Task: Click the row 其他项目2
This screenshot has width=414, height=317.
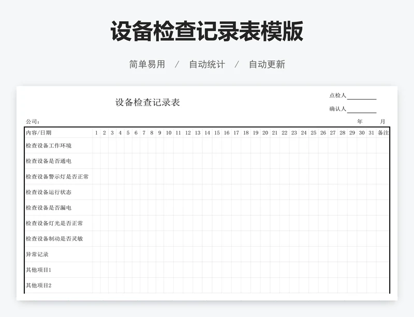Action: pos(207,285)
